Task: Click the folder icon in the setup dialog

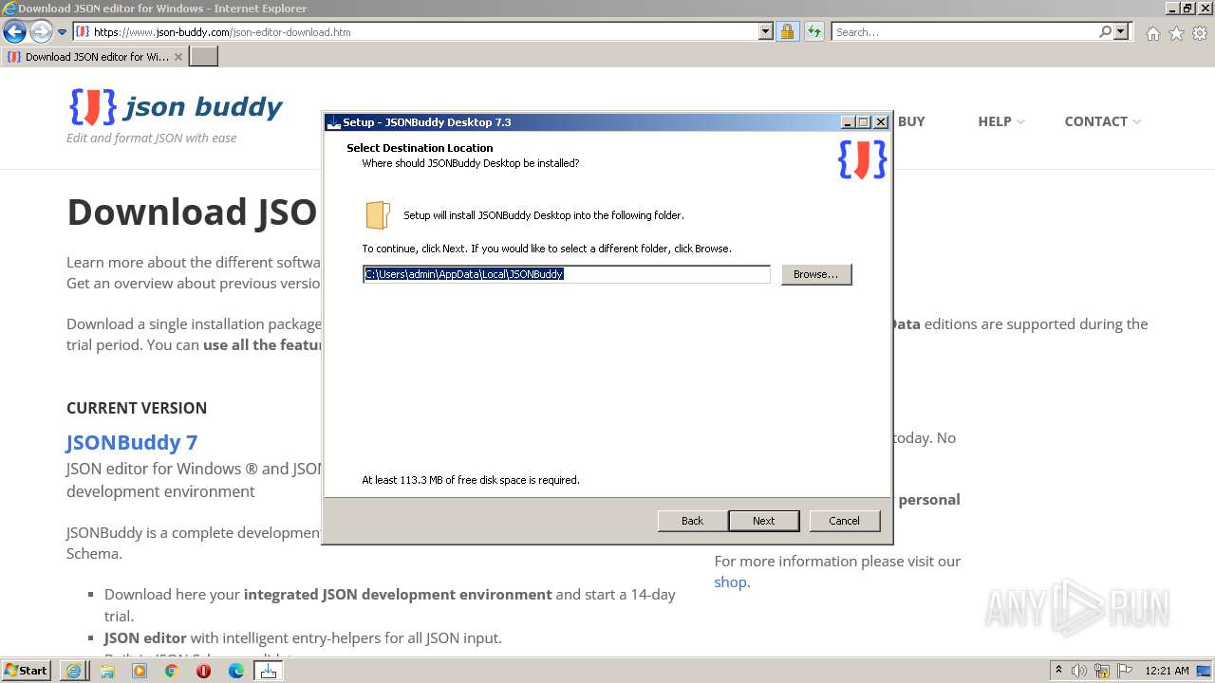Action: [378, 215]
